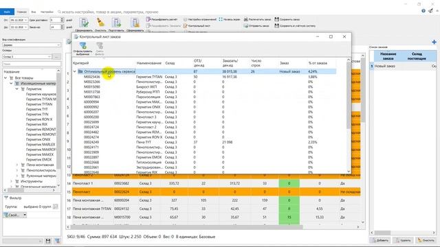The image size is (440, 247).
Task: Click Срок доставки spinner field
Action: (x=57, y=20)
